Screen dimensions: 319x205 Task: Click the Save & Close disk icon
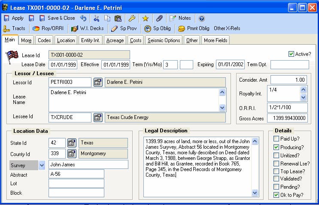[42, 18]
